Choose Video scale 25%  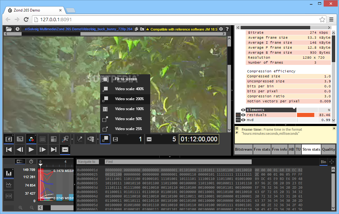[125, 129]
